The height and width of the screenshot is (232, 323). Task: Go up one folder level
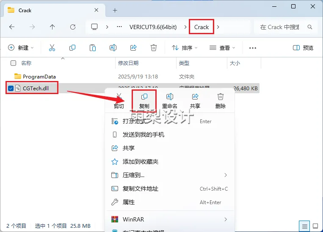tap(52, 27)
